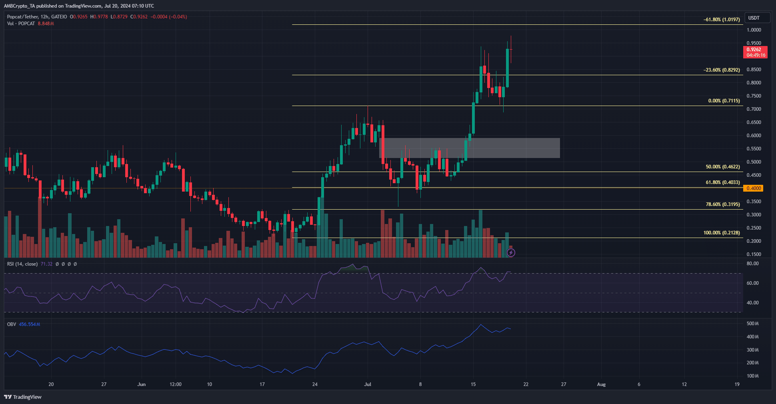Select the OBV indicator label
This screenshot has width=776, height=404.
click(12, 324)
